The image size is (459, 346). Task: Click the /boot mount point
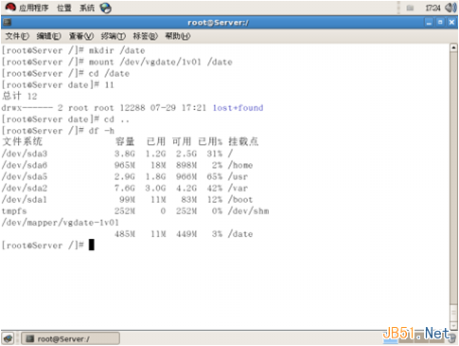240,199
